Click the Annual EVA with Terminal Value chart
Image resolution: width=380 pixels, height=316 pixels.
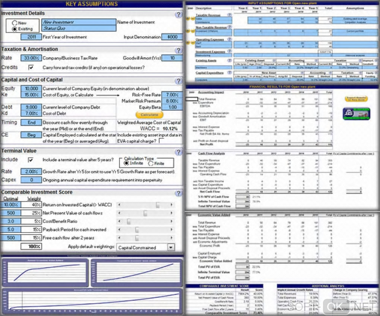coord(92,301)
